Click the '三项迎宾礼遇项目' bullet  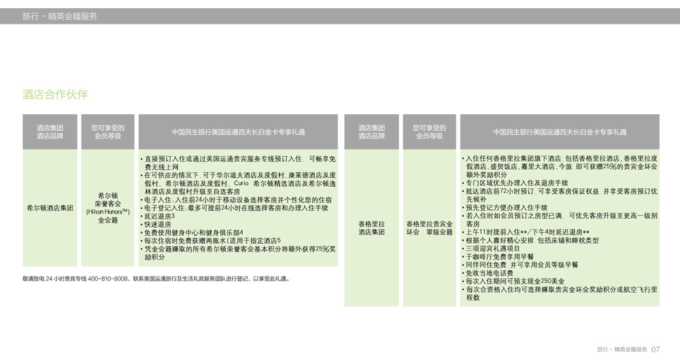[x=491, y=249]
